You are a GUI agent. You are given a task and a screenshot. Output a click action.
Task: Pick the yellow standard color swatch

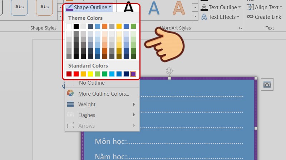click(x=90, y=74)
